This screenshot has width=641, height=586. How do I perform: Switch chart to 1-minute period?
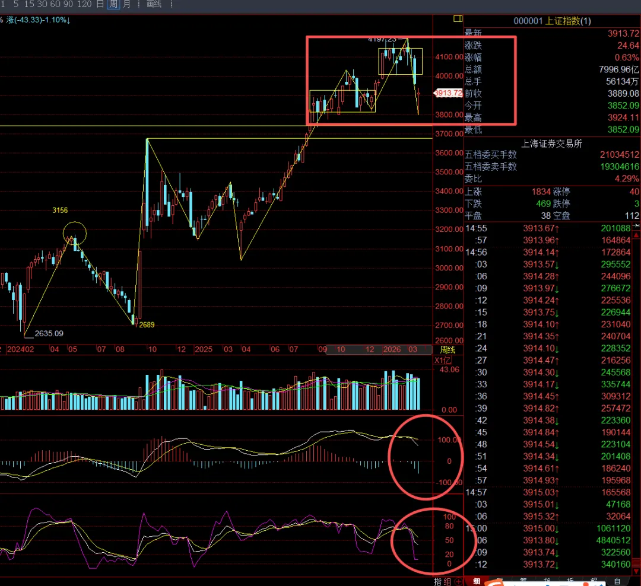[2, 4]
